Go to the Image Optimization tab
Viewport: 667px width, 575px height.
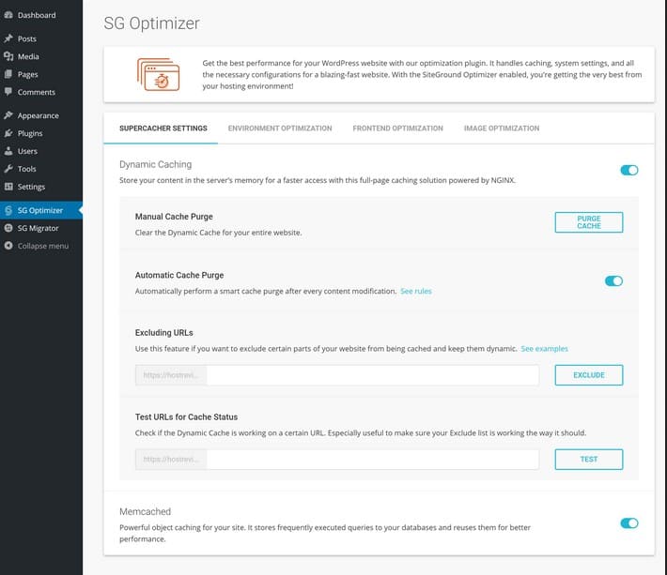click(502, 129)
